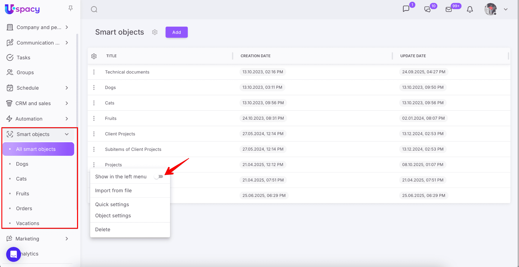Expand the CRM and sales section

pyautogui.click(x=67, y=103)
